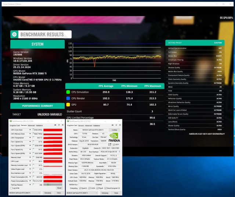The width and height of the screenshot is (235, 197).
Task: Click the refresh icon in GPU-Z Sensors window
Action: coord(59,125)
